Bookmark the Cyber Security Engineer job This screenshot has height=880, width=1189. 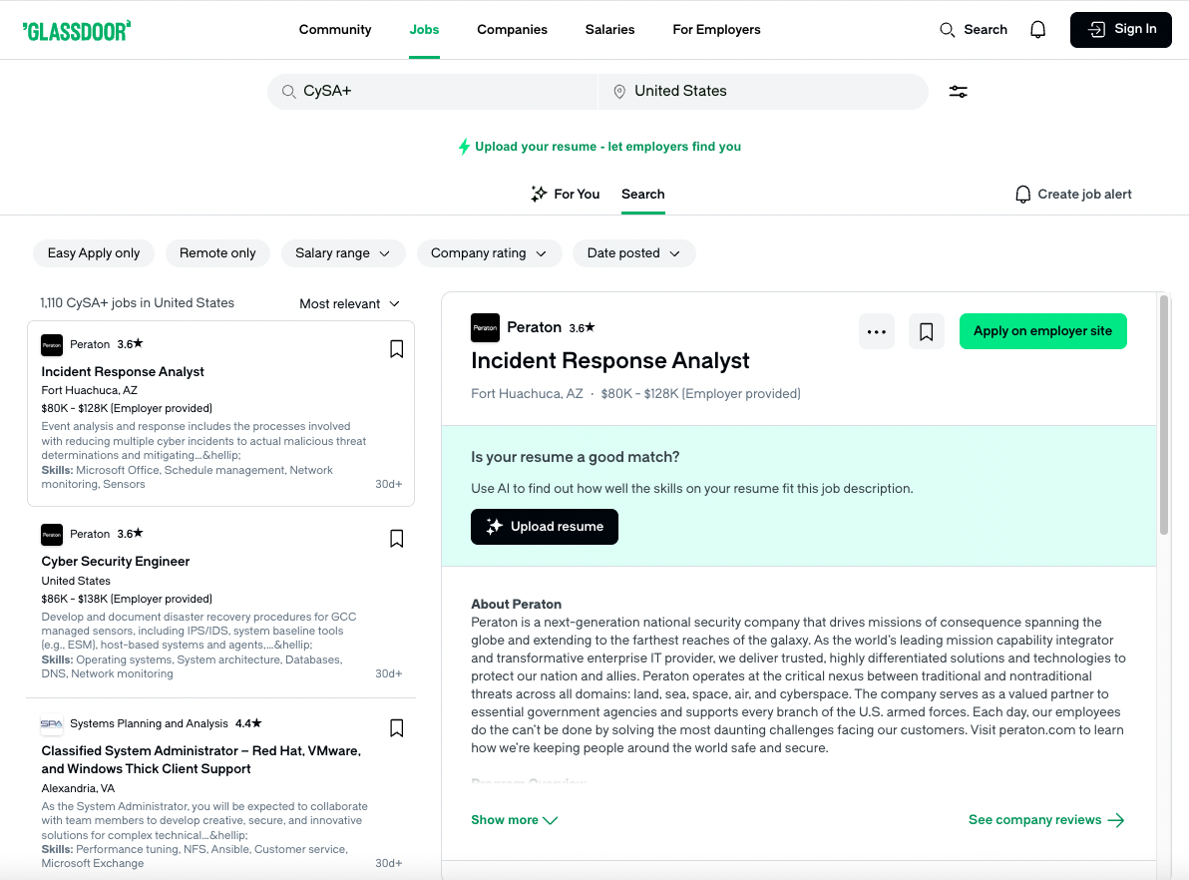396,539
